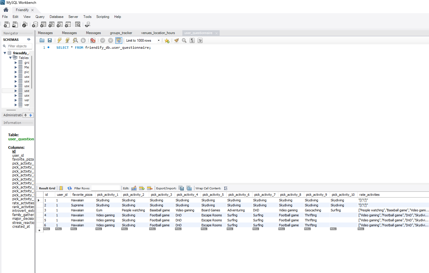
Task: Toggle stop-on-error script execution
Action: pos(93,41)
